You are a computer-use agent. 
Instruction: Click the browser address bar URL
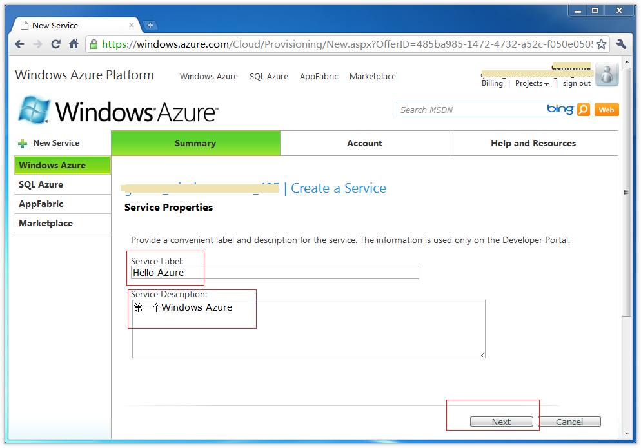348,44
